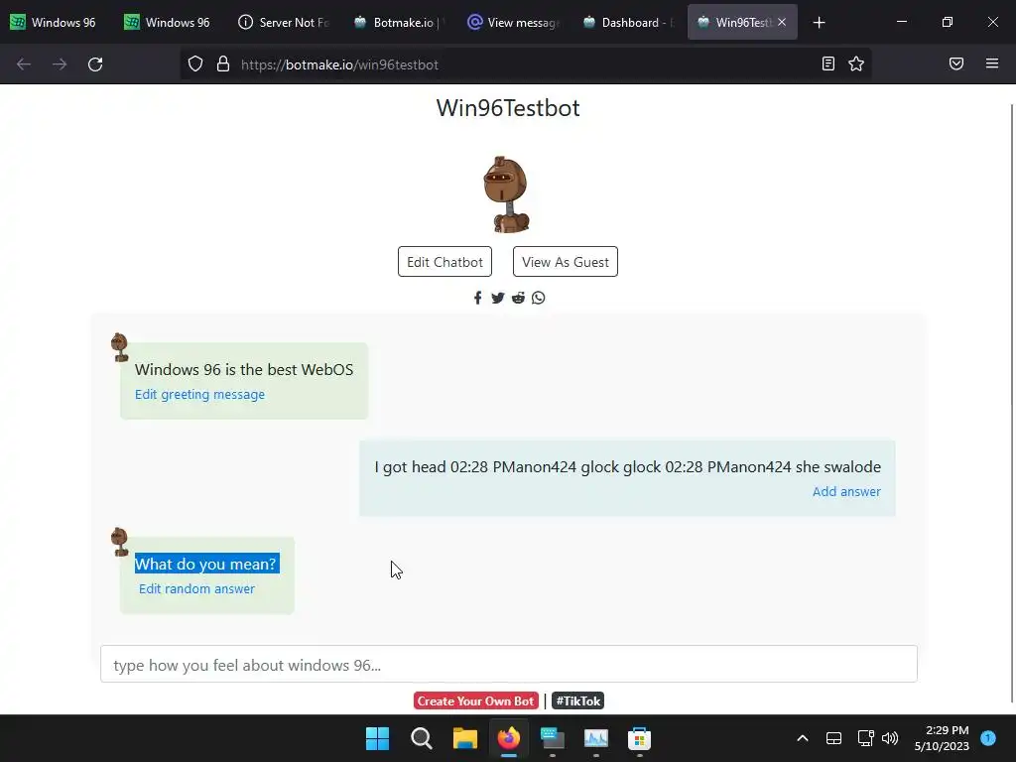Image resolution: width=1016 pixels, height=762 pixels.
Task: Click the Firefox taskbar icon
Action: point(509,738)
